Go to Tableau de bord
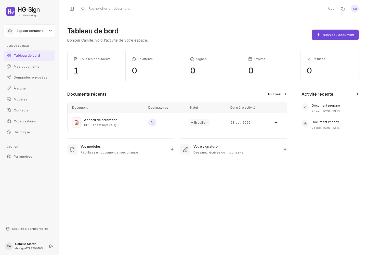Viewport: 367px width, 255px height. click(x=29, y=56)
